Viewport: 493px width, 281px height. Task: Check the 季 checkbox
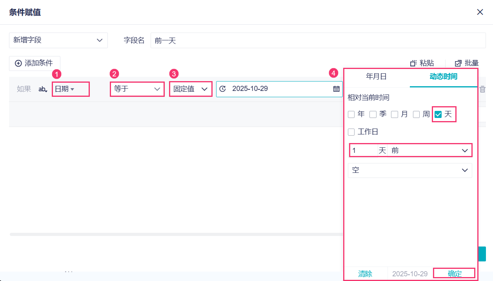373,114
